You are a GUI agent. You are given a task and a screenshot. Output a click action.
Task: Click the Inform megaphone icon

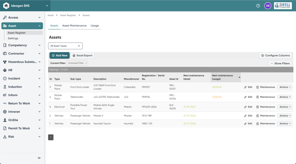5,95
